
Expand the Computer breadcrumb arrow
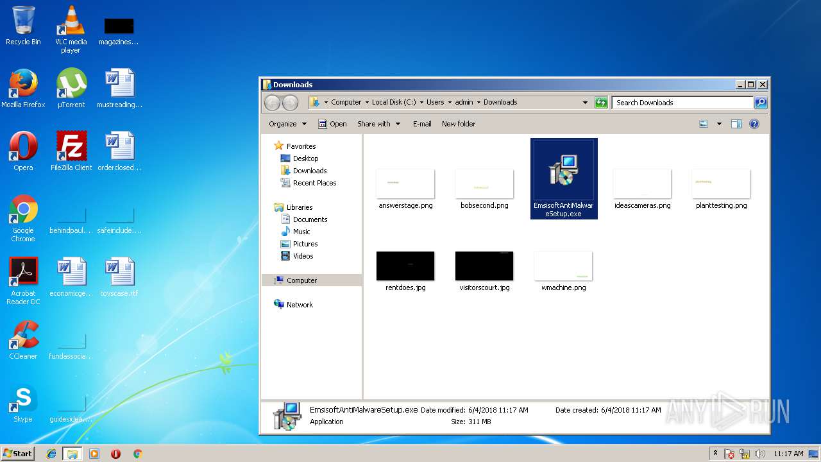click(x=367, y=102)
